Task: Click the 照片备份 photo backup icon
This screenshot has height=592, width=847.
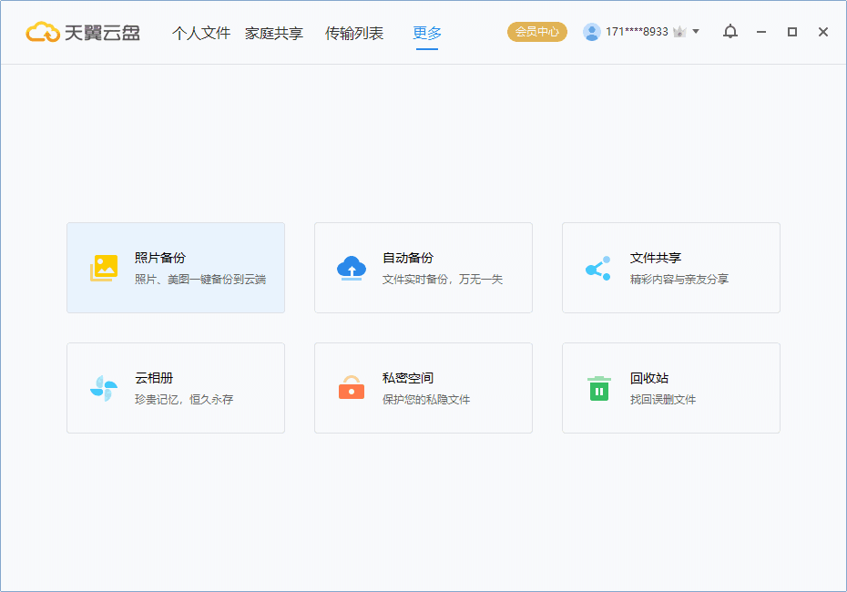Action: 103,268
